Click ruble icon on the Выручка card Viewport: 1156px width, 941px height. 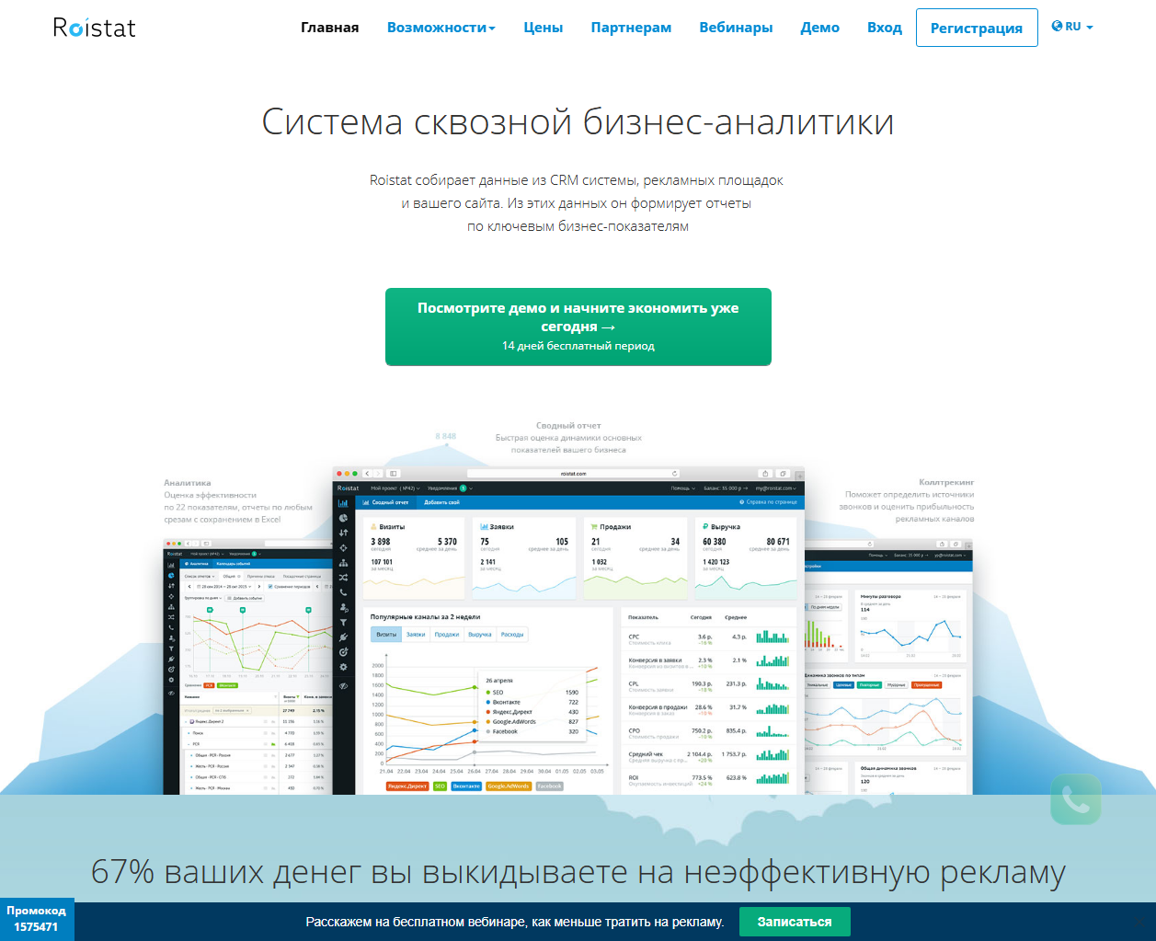[x=705, y=527]
